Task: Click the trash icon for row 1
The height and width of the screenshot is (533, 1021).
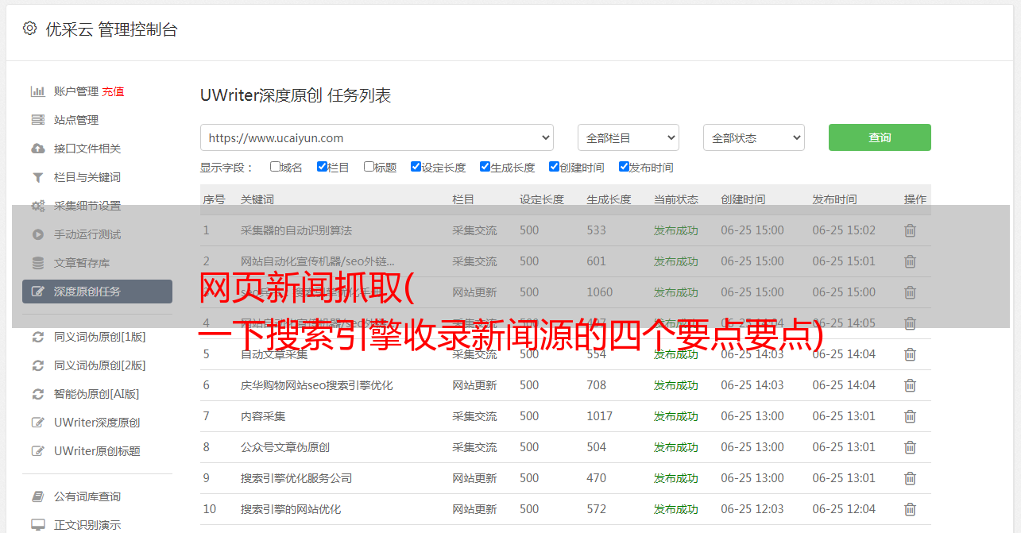Action: coord(910,230)
